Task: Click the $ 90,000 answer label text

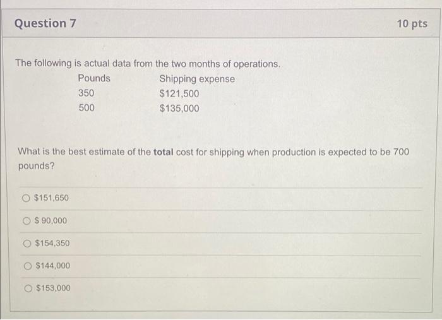Action: (x=51, y=221)
